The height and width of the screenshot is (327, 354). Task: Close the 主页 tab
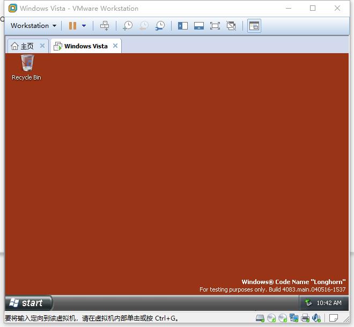42,46
